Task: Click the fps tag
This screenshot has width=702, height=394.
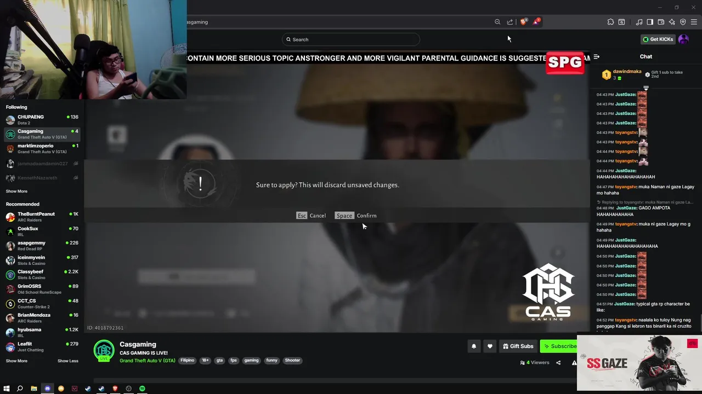Action: tap(234, 360)
